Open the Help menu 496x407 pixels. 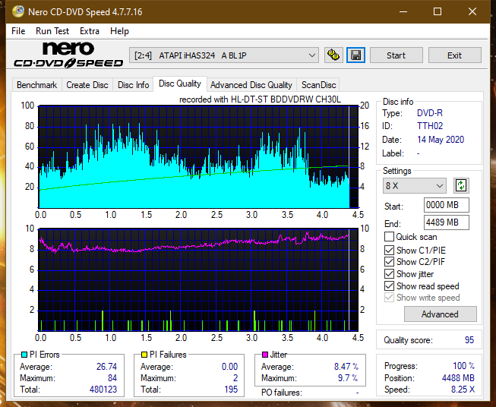click(119, 31)
